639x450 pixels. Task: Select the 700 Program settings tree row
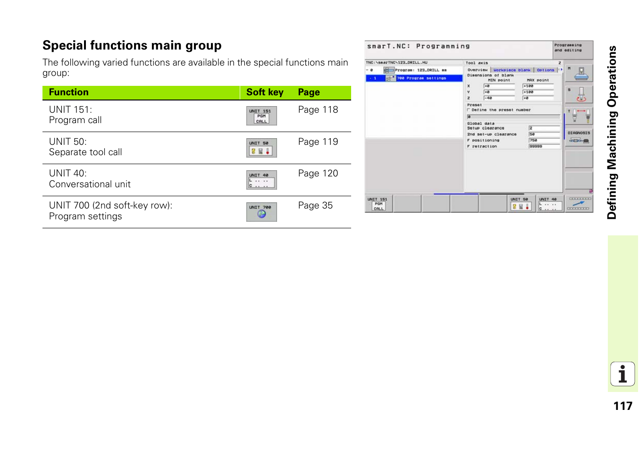pyautogui.click(x=414, y=78)
